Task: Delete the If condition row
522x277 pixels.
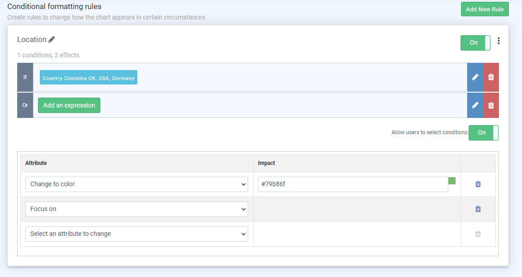Action: [x=491, y=77]
